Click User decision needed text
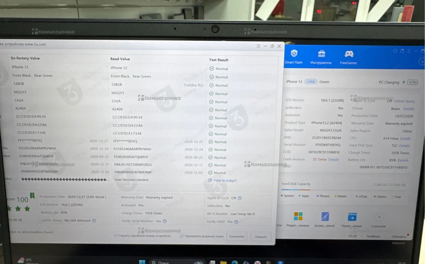Image resolution: width=425 pixels, height=264 pixels. click(131, 180)
